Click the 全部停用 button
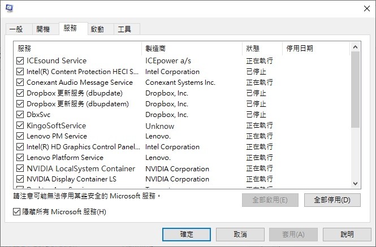Image resolution: width=376 pixels, height=247 pixels. [332, 200]
